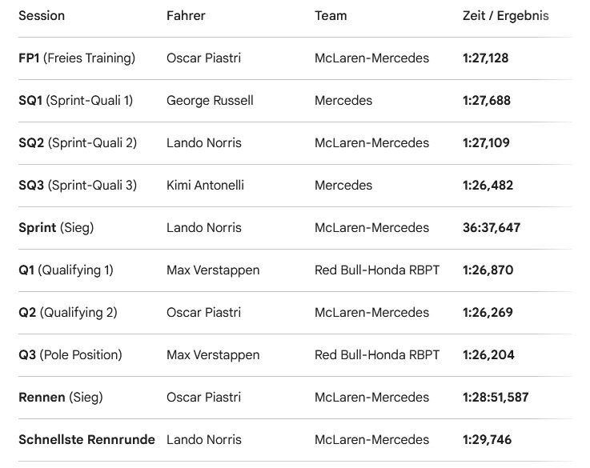Click driver name Kimi Antonelli
The image size is (590, 468).
tap(205, 186)
